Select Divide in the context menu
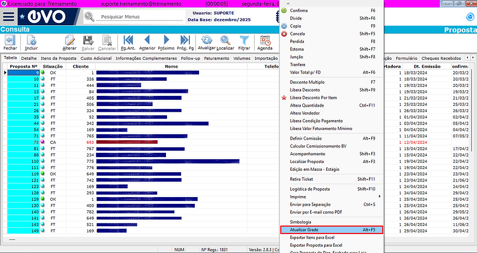The height and width of the screenshot is (253, 477). tap(331, 18)
